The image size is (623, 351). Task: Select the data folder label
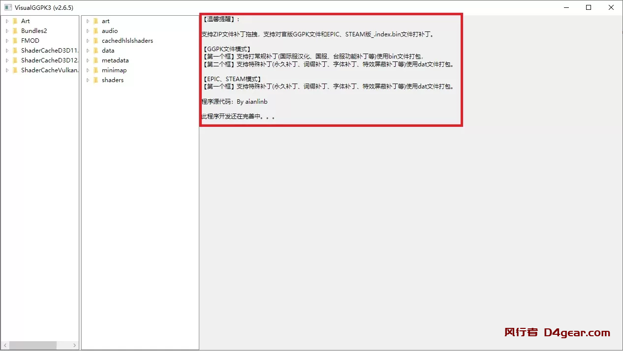(x=108, y=51)
